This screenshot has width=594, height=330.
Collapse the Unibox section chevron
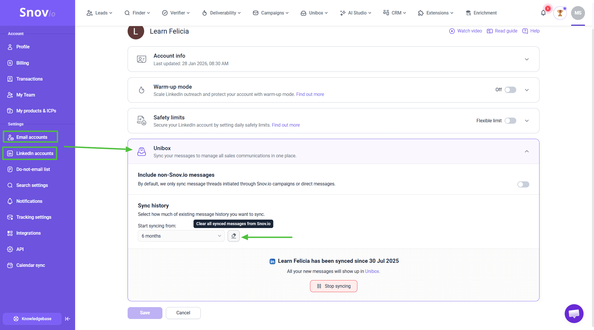[527, 151]
